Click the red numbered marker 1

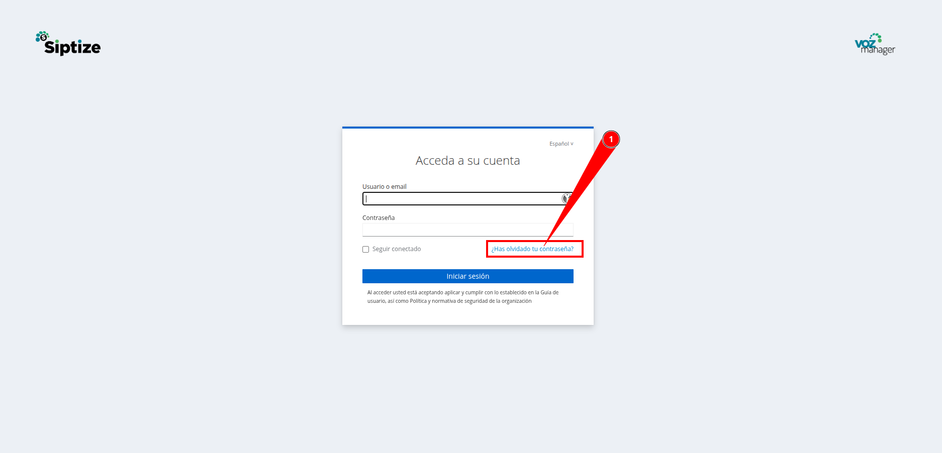[x=611, y=139]
